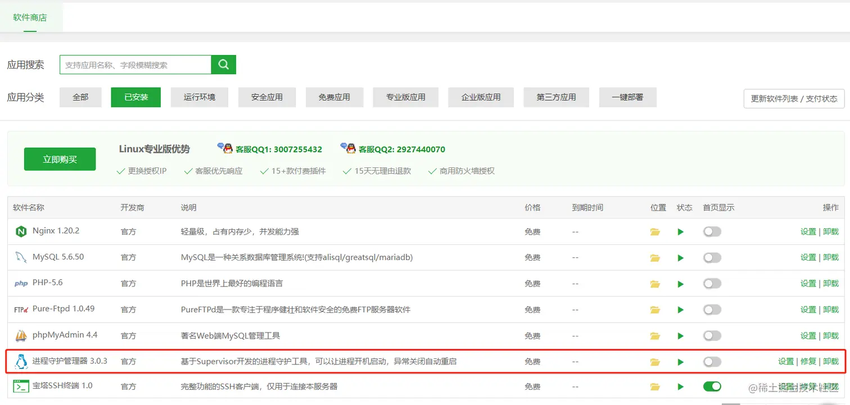This screenshot has width=850, height=405.
Task: Click the Pure-Ftpd 1.0.49 app icon
Action: [x=21, y=310]
